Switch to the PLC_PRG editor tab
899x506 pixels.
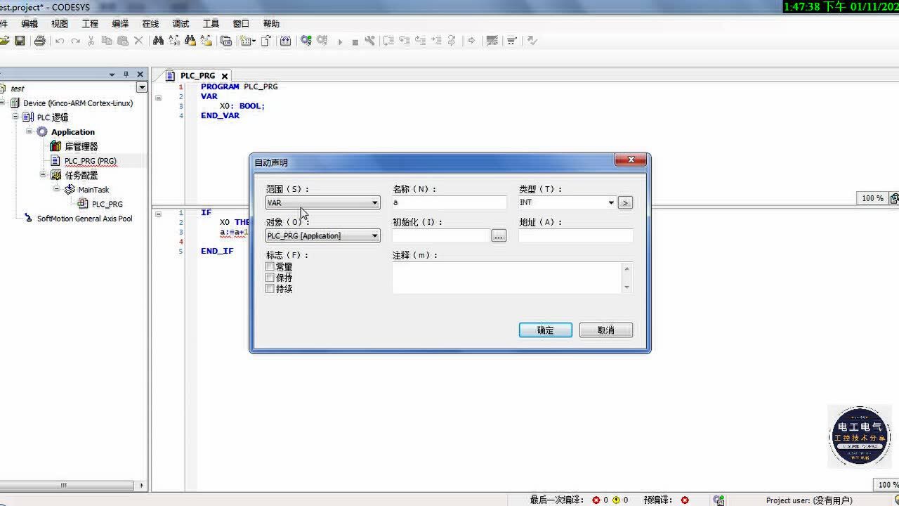pos(198,75)
